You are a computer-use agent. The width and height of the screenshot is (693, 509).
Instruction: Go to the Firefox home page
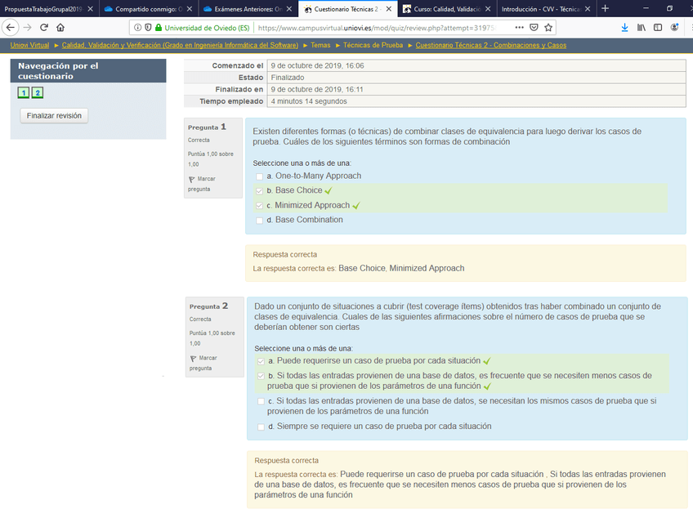pos(60,27)
